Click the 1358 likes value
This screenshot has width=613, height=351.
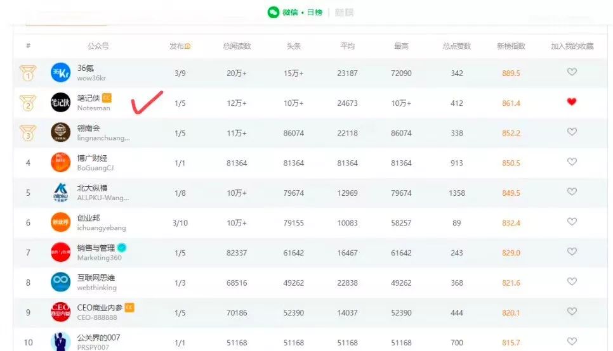pyautogui.click(x=457, y=193)
